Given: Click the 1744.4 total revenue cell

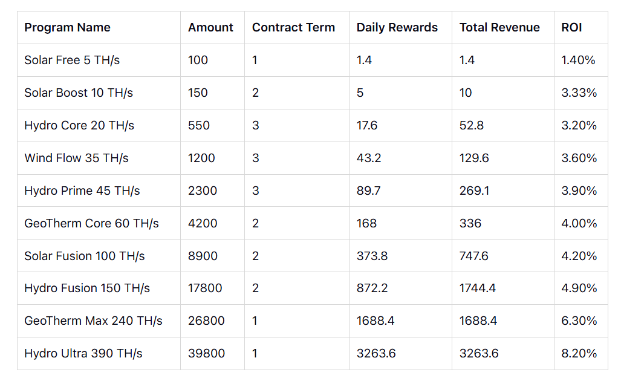Looking at the screenshot, I should coord(478,288).
